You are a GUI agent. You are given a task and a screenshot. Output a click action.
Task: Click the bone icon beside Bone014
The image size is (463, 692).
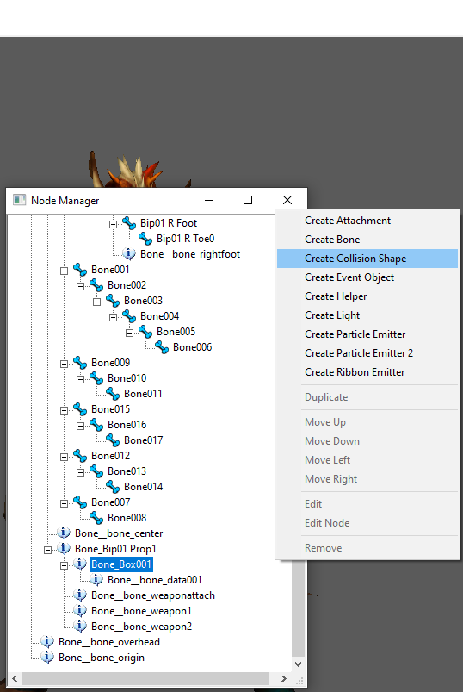point(113,487)
